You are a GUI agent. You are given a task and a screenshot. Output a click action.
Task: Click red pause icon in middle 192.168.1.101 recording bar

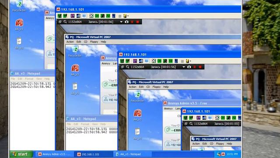(x=195, y=67)
